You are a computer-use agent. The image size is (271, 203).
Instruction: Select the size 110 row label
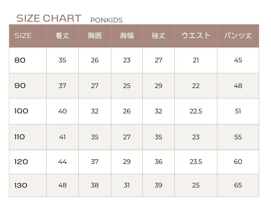(20, 137)
